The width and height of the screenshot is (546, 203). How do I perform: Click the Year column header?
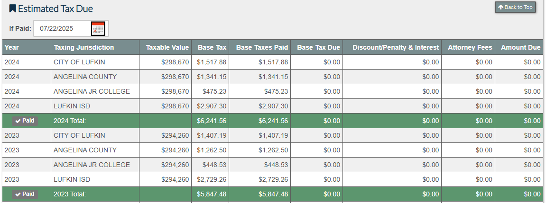click(12, 47)
